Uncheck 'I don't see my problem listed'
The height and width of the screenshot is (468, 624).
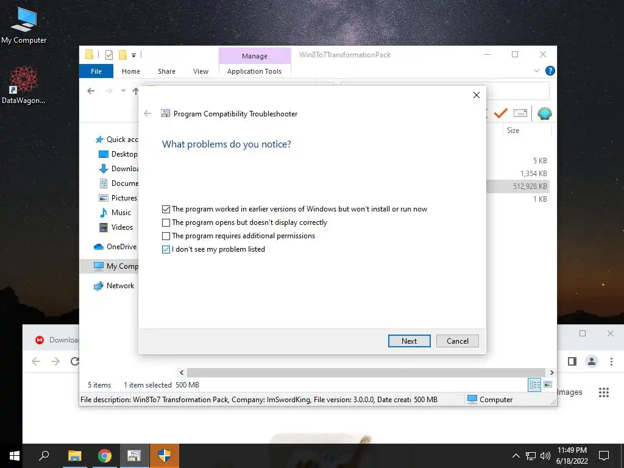166,249
